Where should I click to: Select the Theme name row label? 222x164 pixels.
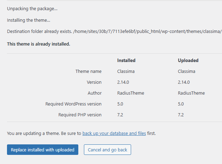tap(88, 71)
